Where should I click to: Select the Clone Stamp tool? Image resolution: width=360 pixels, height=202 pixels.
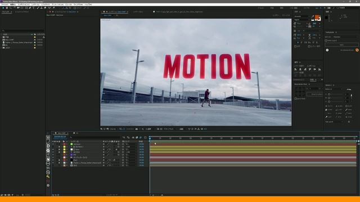42,8
